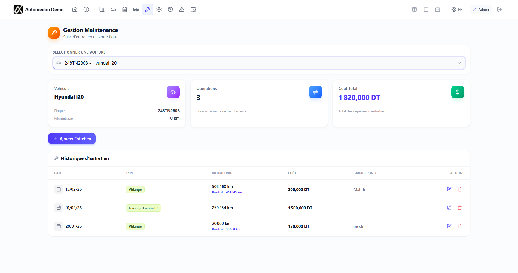The width and height of the screenshot is (518, 273).
Task: Log out using the exit arrow icon
Action: coord(500,9)
